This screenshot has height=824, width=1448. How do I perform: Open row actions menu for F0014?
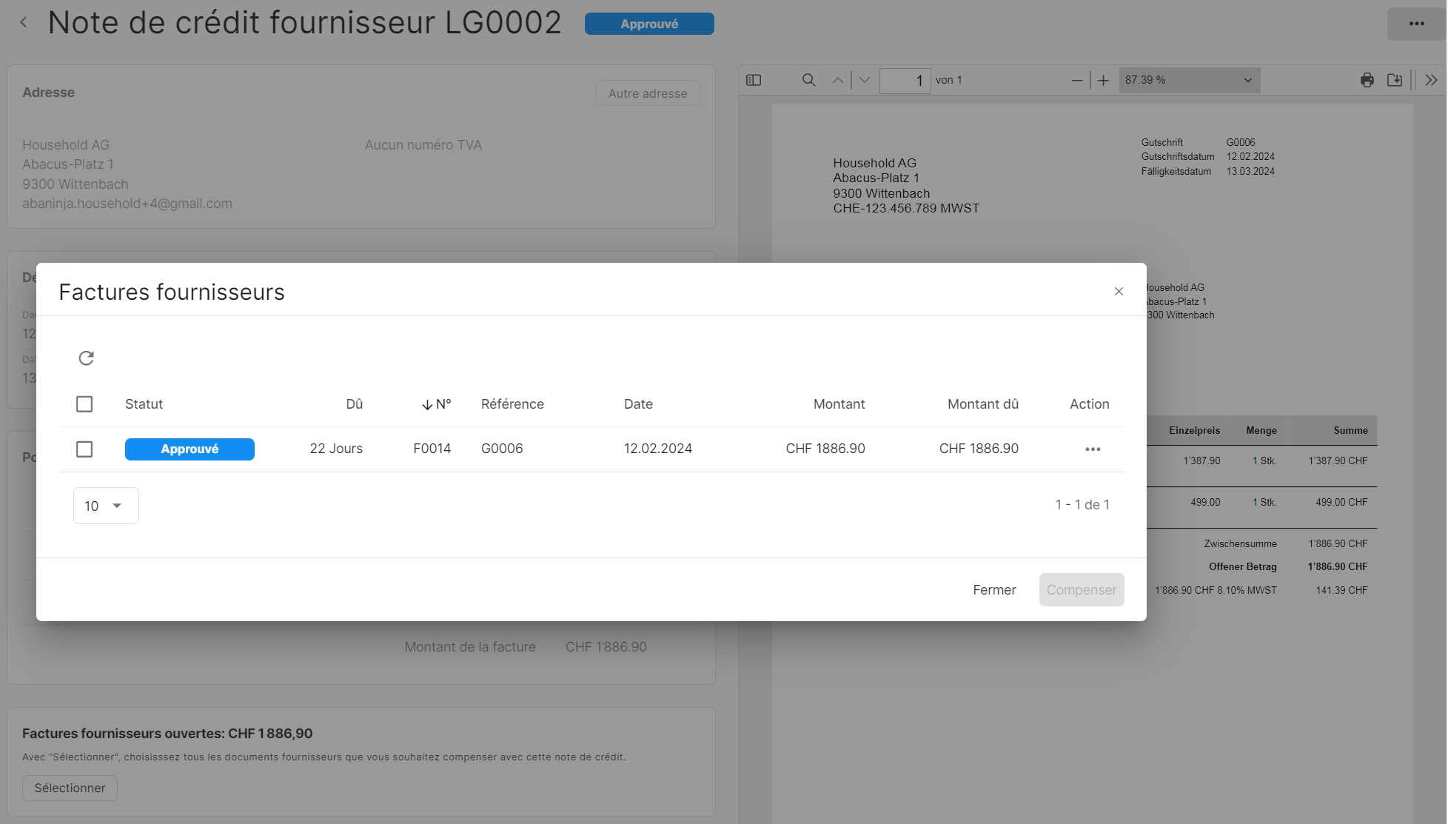click(x=1093, y=449)
